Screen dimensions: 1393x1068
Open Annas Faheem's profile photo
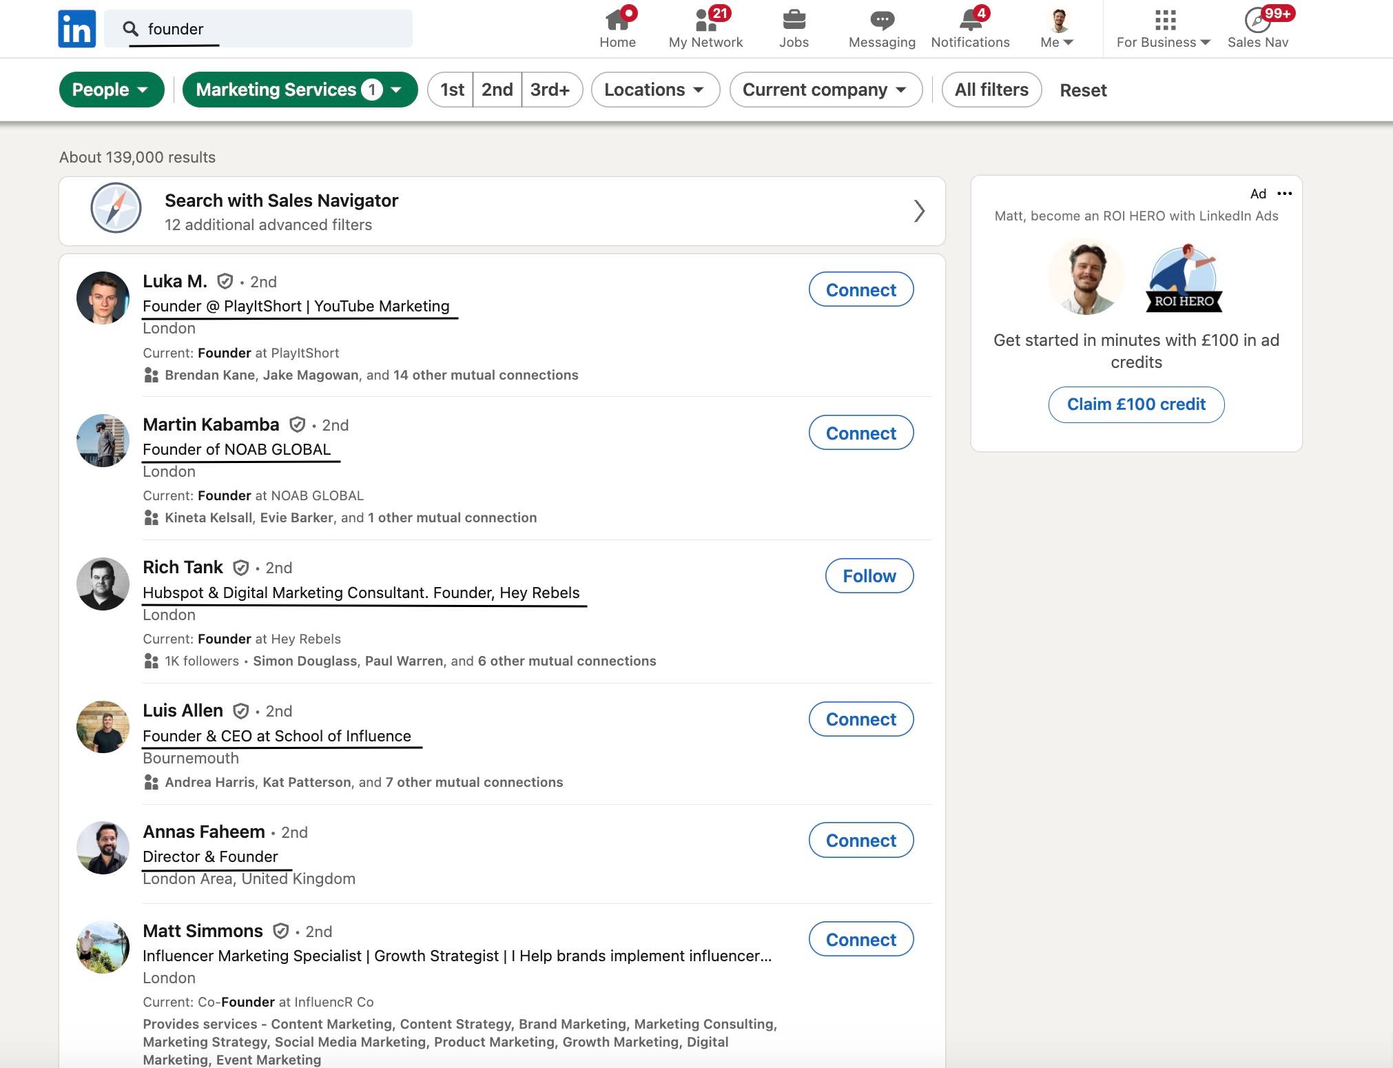point(103,848)
